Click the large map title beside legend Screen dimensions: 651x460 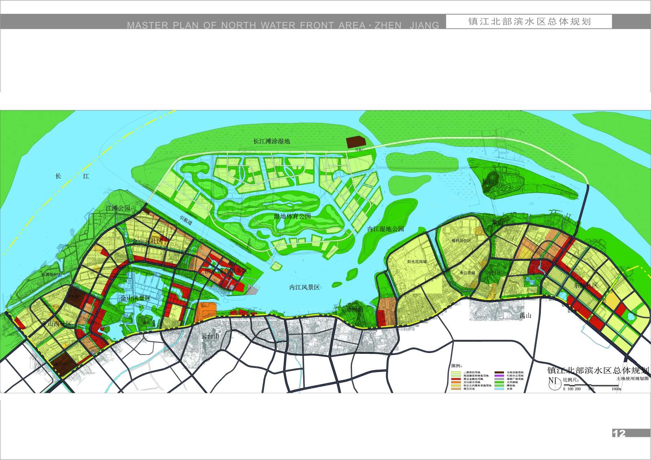pos(598,370)
